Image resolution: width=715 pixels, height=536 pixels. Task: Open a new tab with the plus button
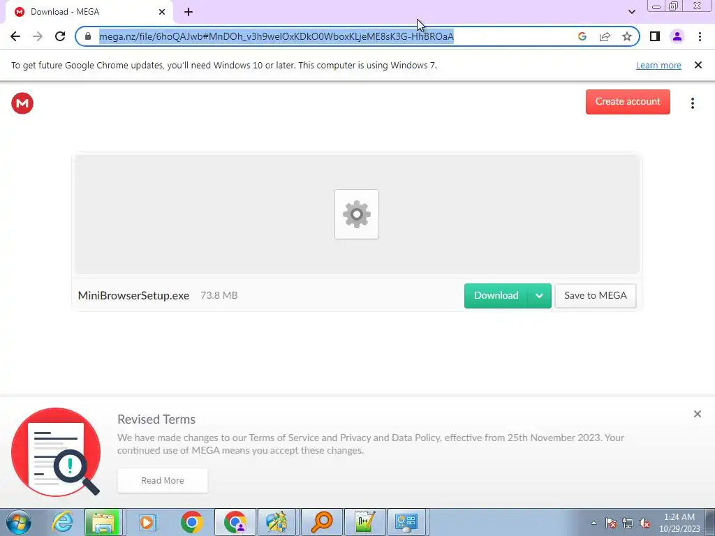(x=189, y=13)
